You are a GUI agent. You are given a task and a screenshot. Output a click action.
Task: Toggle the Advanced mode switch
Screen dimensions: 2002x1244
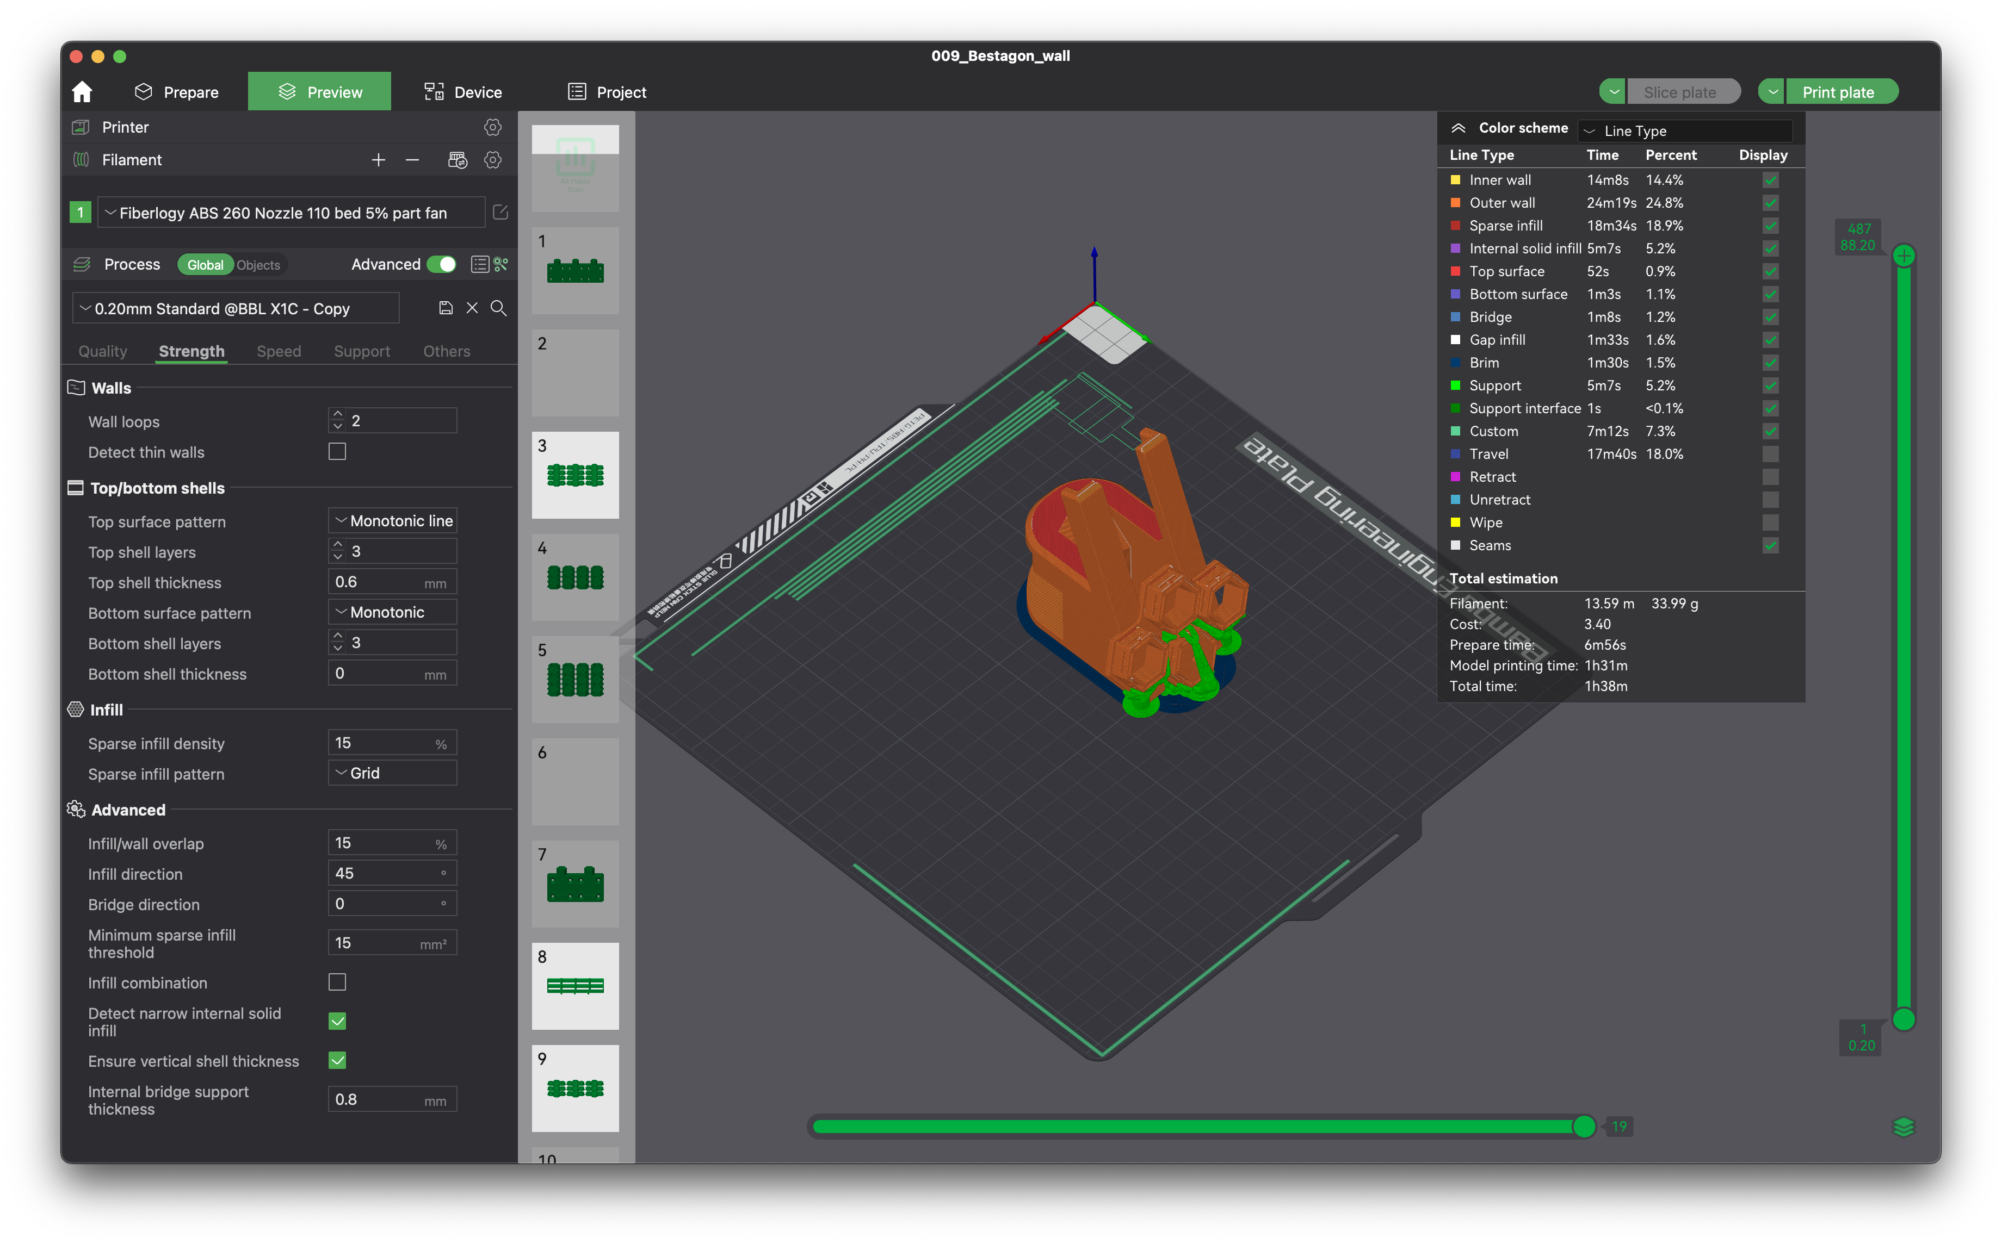[x=442, y=264]
